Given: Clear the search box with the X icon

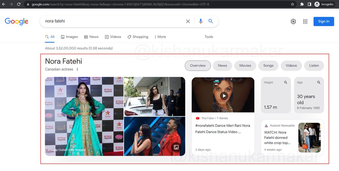Looking at the screenshot, I should 188,21.
